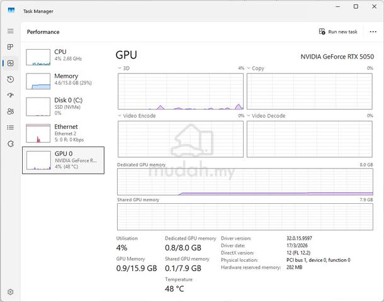This screenshot has height=302, width=384.
Task: Open the three-dot more options menu
Action: point(373,32)
